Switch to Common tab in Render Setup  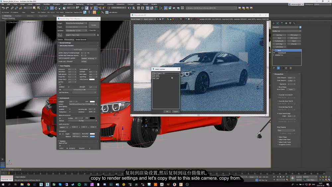(60, 40)
